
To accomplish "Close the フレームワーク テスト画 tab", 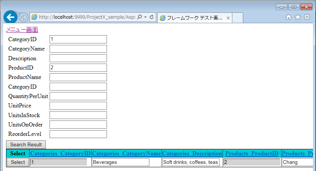I will (x=228, y=18).
